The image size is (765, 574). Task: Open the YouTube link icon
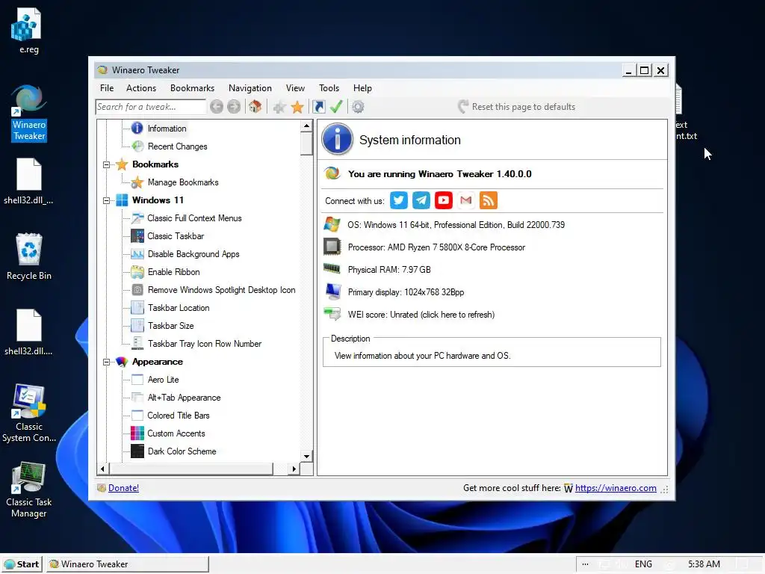pyautogui.click(x=444, y=200)
